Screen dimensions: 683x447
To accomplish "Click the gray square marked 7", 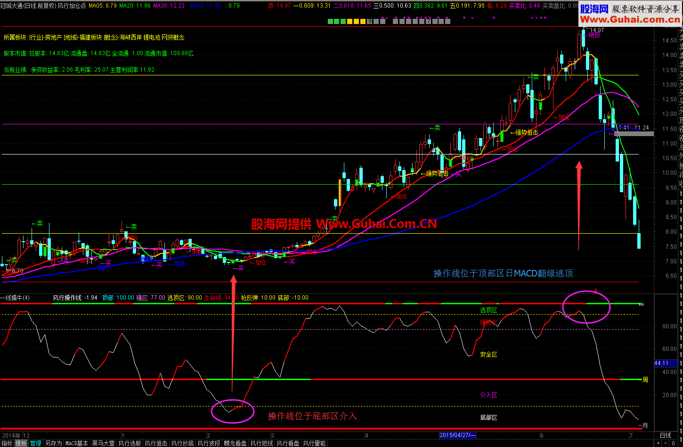I will tap(428, 21).
